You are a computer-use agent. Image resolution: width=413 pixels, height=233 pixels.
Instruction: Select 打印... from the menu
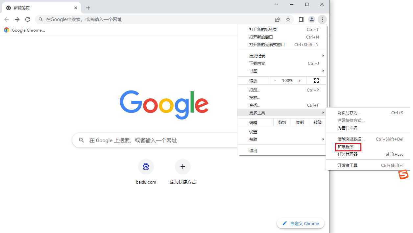coord(282,90)
